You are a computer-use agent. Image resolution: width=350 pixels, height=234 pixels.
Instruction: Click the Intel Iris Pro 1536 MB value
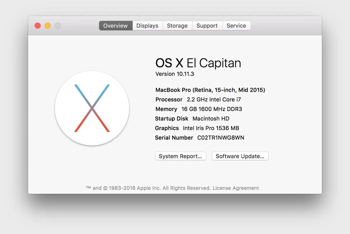pos(211,128)
